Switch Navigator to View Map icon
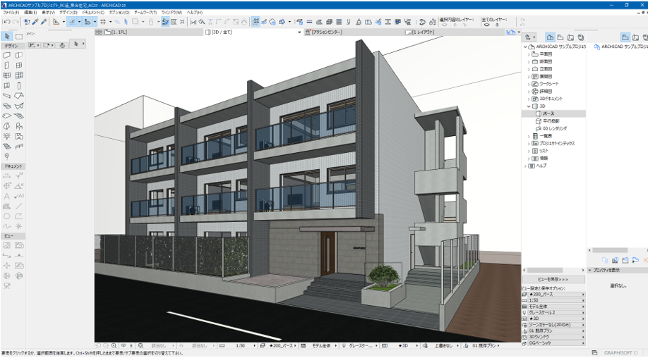The height and width of the screenshot is (358, 648). coord(560,37)
